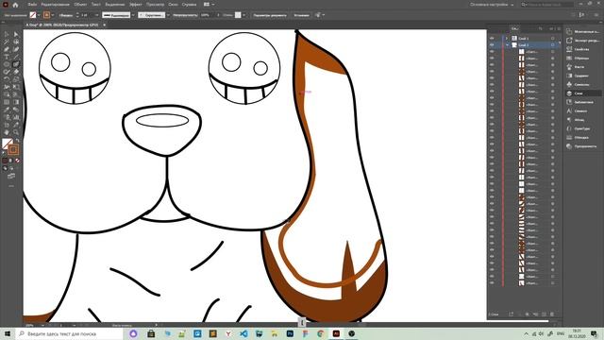Select the Magic Wand tool
Screen dimensions: 604x340
[x=7, y=42]
